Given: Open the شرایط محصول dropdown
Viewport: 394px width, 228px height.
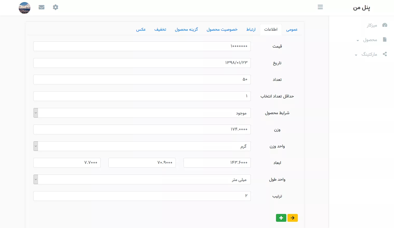Looking at the screenshot, I should pyautogui.click(x=142, y=113).
